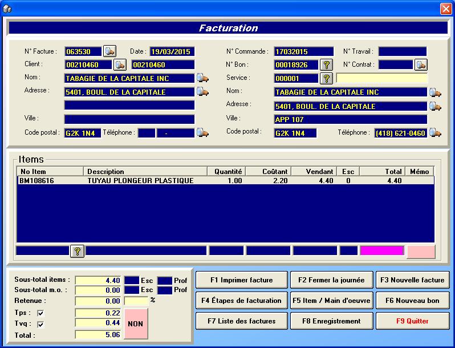Click F8 Enregistrement button

tap(331, 321)
